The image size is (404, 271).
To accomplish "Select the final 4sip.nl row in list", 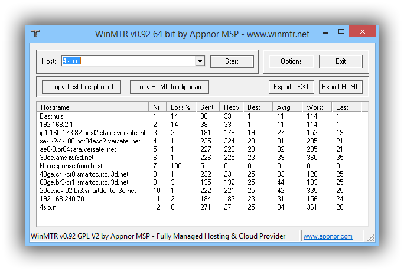I will (x=48, y=207).
